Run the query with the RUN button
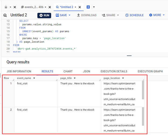Image resolution: width=168 pixels, height=135 pixels. click(x=44, y=15)
